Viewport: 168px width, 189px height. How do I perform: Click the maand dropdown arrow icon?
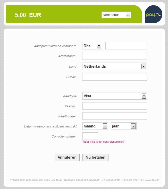105,126
